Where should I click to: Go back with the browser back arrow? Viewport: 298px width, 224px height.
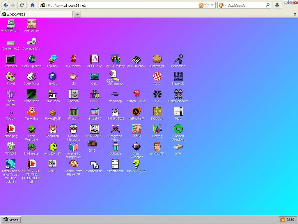click(6, 5)
